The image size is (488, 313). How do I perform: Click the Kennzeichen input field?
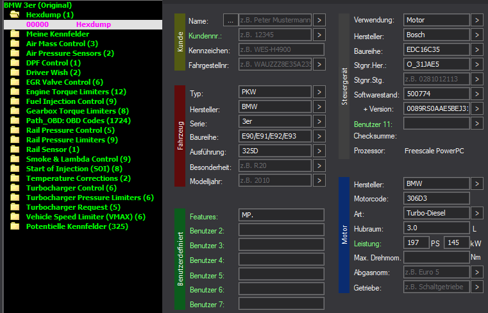click(282, 49)
